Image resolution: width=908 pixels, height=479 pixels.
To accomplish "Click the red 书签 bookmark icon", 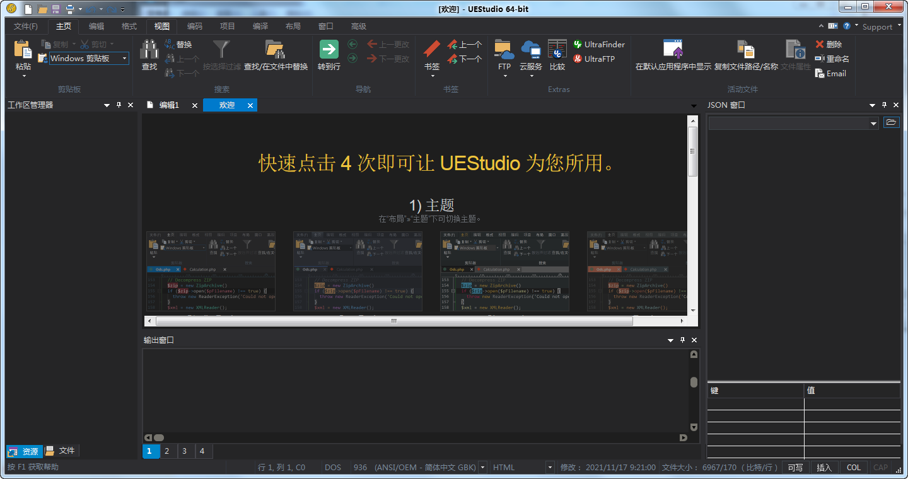I will [432, 49].
